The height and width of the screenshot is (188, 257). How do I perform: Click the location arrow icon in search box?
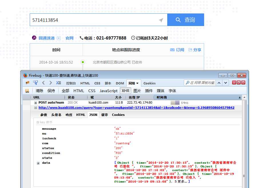click(161, 20)
